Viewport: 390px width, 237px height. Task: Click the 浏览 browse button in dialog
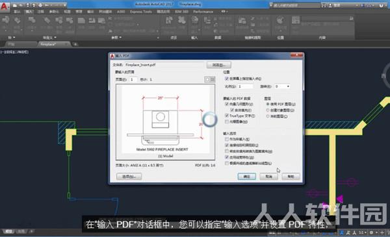point(218,65)
